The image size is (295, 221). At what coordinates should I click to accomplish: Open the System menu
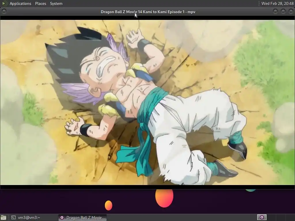[x=56, y=3]
